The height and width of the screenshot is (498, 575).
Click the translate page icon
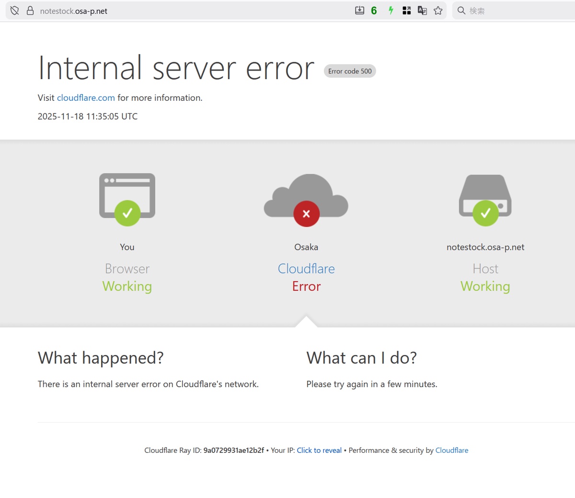click(422, 11)
